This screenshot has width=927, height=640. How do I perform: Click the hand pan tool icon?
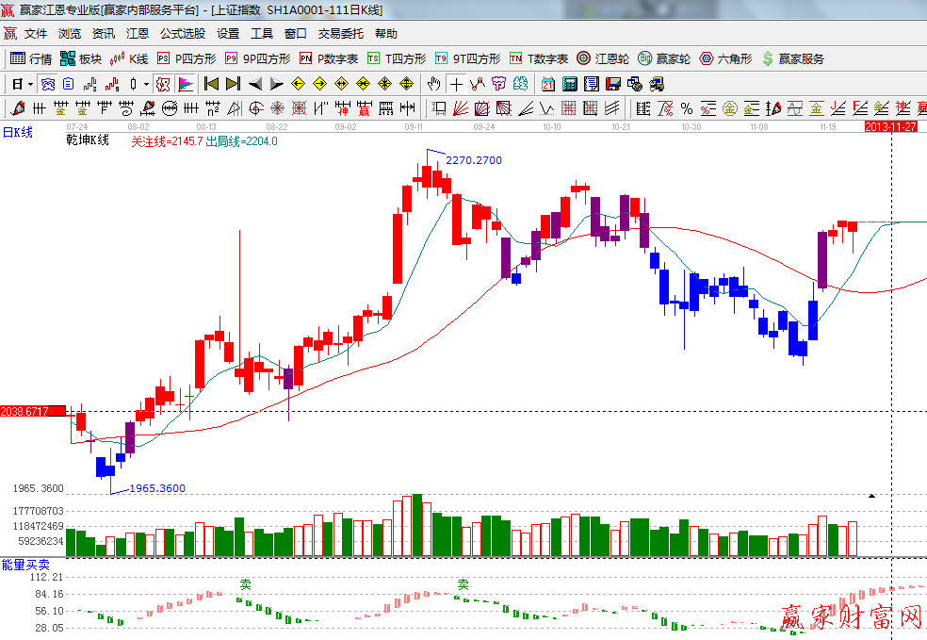coord(434,84)
